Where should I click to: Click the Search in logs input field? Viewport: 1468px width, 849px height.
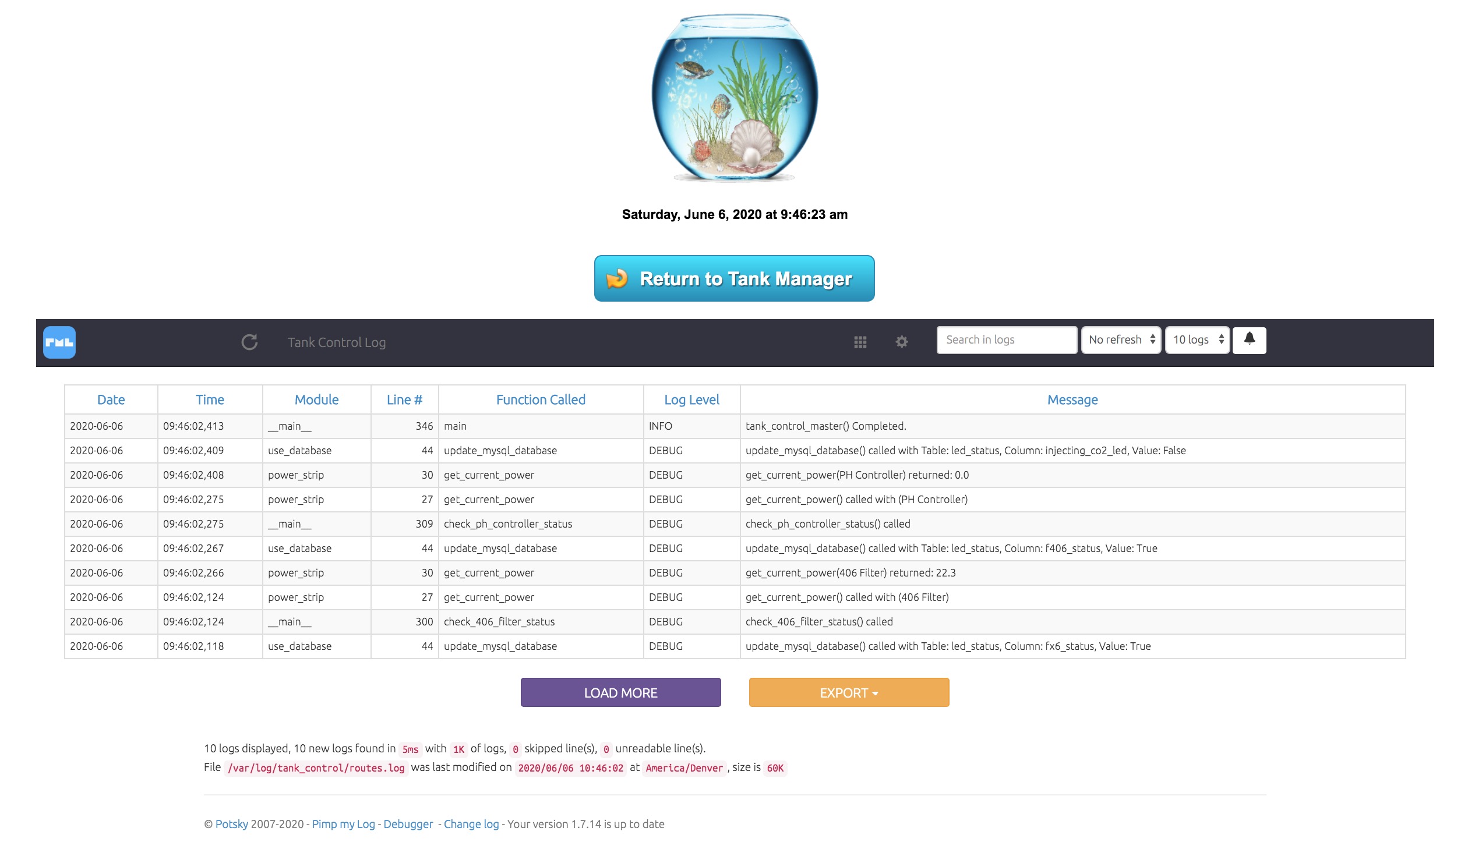click(1007, 339)
